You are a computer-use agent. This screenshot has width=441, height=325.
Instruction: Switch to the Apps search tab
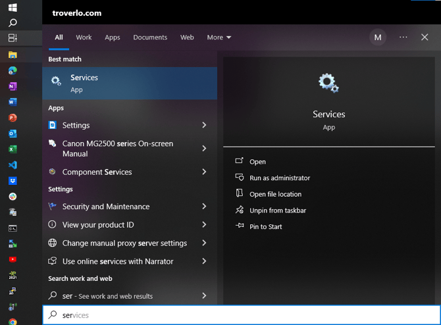112,37
